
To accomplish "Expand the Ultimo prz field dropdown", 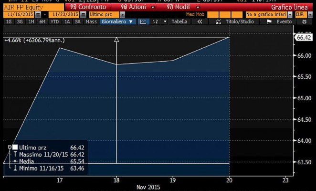I will tap(123, 15).
